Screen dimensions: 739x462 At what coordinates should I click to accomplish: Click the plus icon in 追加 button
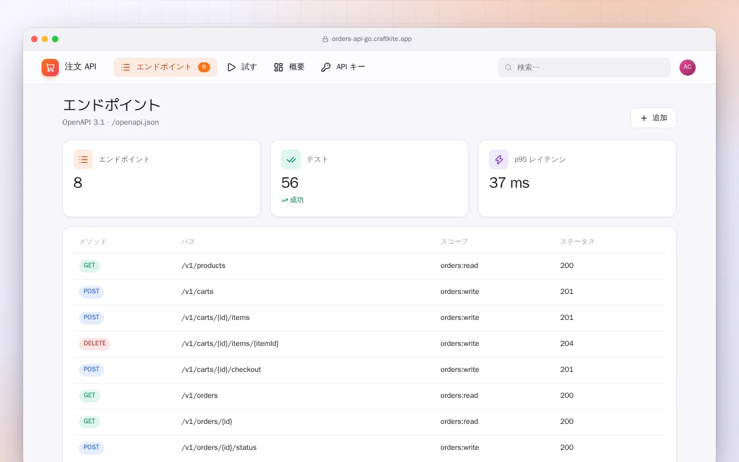coord(644,118)
